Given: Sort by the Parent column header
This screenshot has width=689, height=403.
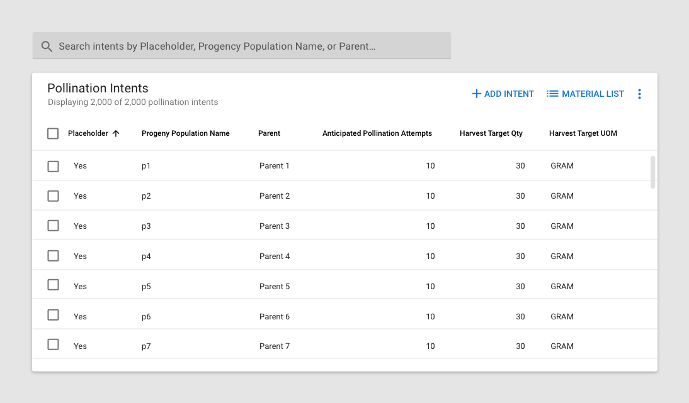Looking at the screenshot, I should tap(269, 133).
